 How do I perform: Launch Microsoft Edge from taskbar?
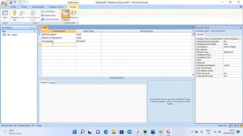[106, 132]
